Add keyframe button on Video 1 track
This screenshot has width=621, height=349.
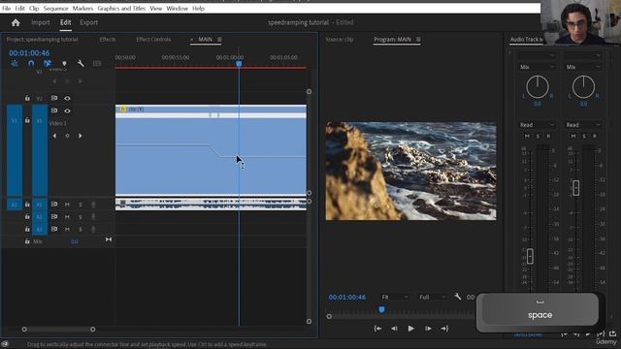[67, 136]
